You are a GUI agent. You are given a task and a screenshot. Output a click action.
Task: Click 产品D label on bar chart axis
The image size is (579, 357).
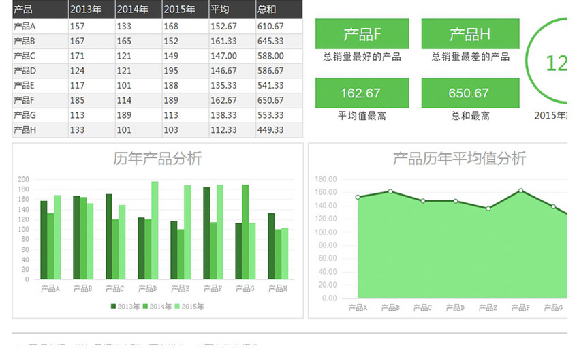pos(148,289)
